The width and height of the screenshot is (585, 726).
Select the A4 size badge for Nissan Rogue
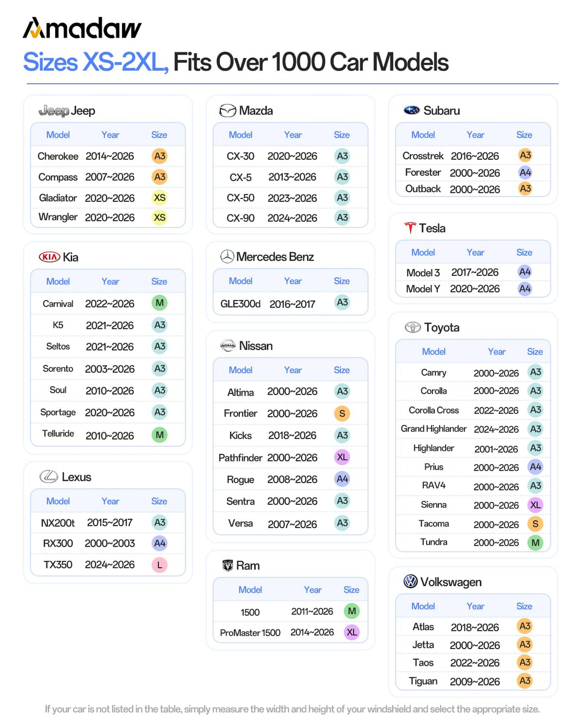342,479
